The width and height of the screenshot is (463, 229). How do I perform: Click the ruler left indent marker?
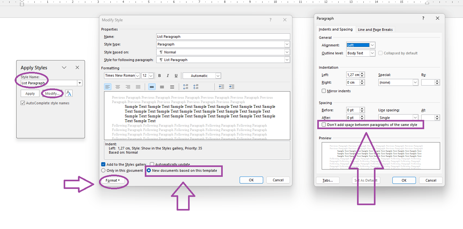[22, 3]
